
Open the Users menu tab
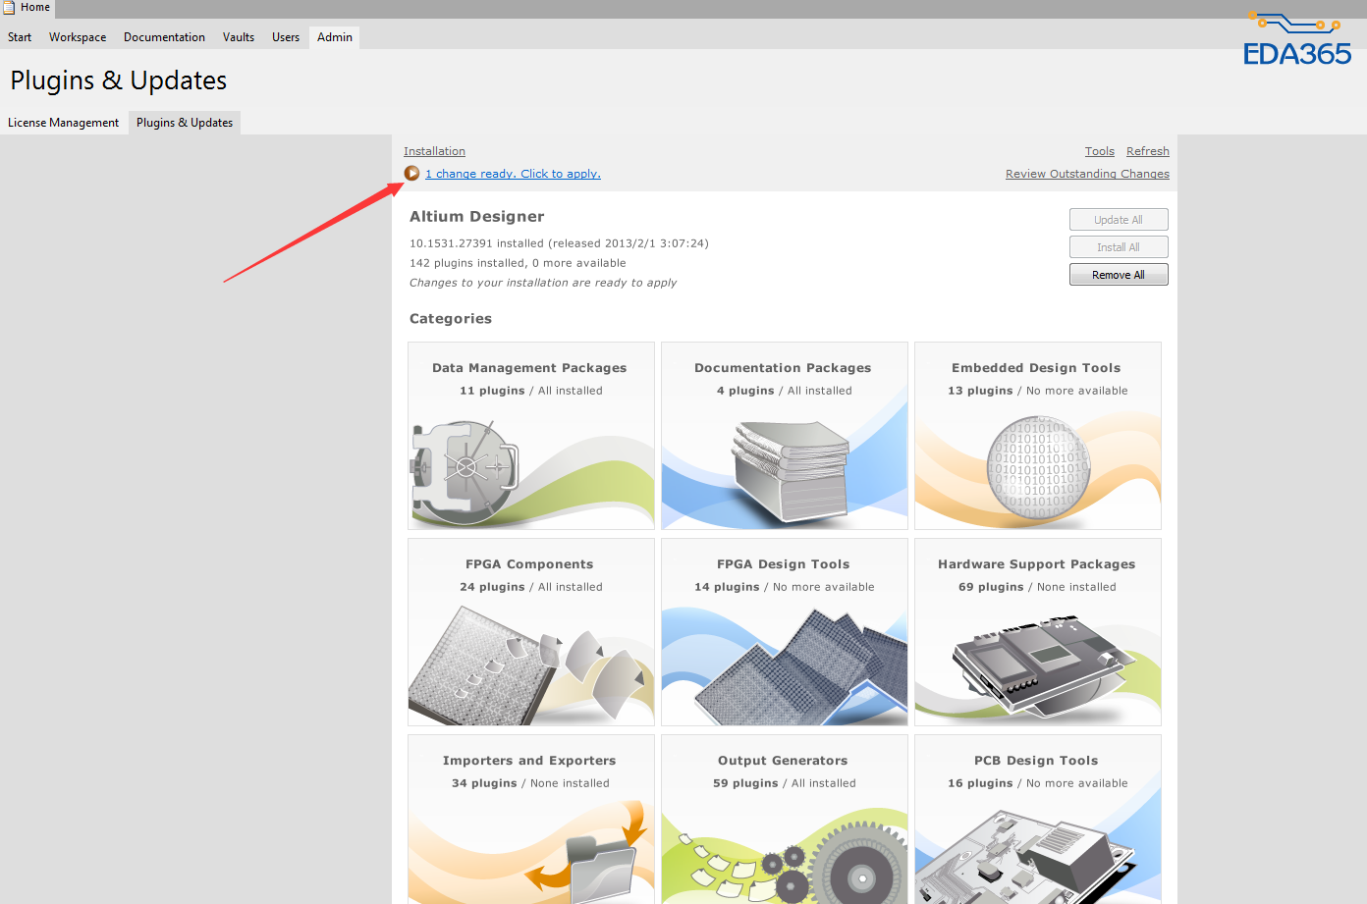tap(286, 37)
